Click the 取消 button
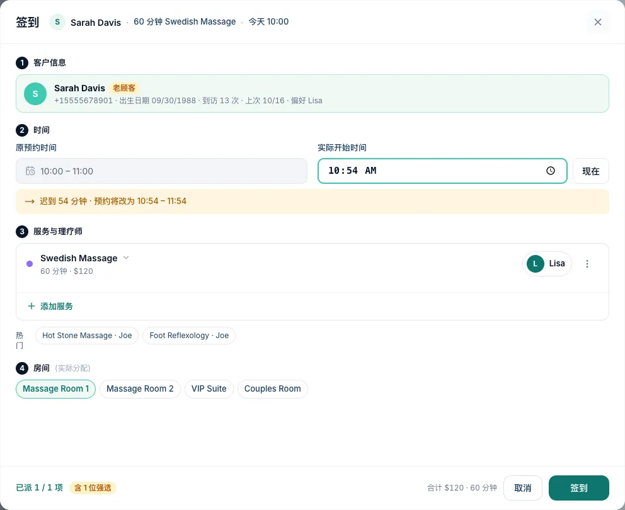 [522, 488]
